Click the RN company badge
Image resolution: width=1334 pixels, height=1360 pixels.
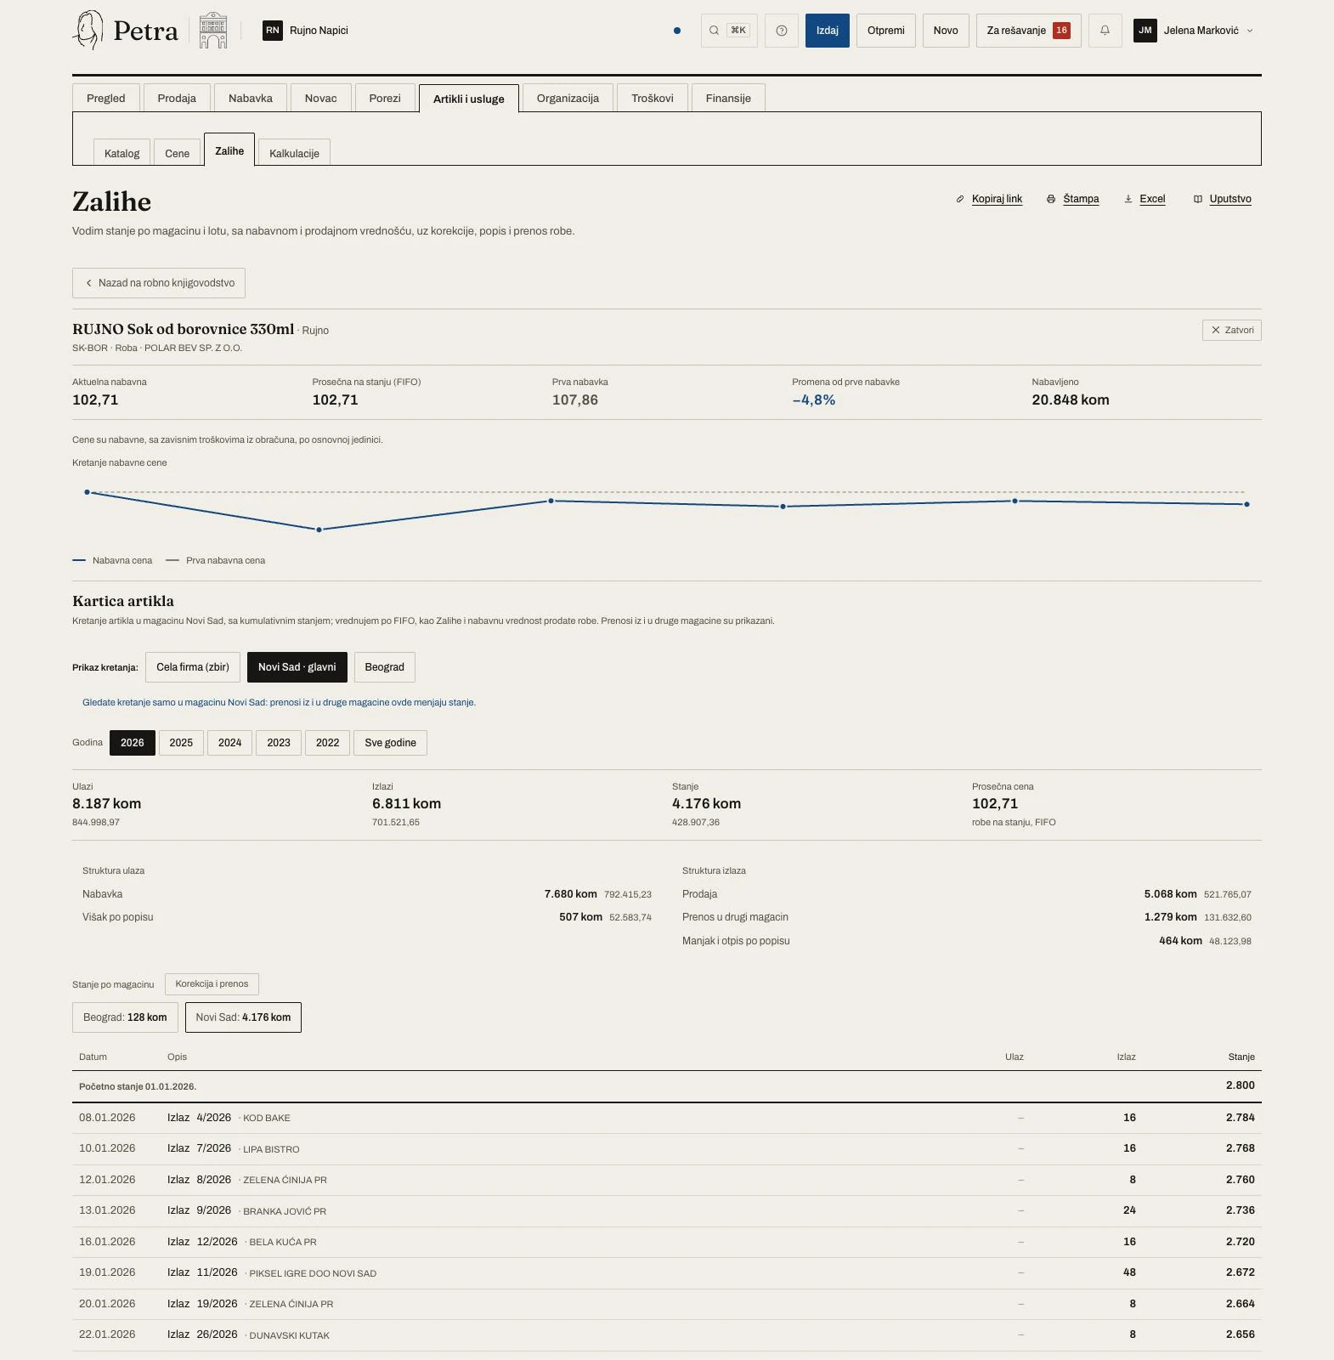coord(273,31)
